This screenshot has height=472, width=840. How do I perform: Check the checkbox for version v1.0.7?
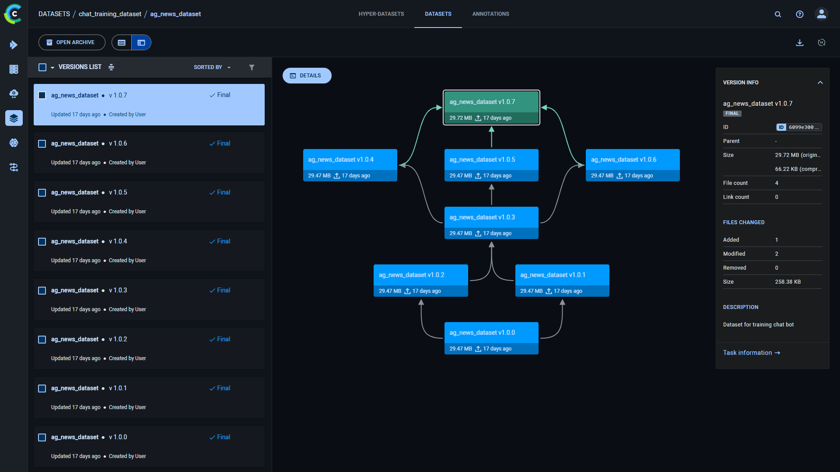click(42, 95)
